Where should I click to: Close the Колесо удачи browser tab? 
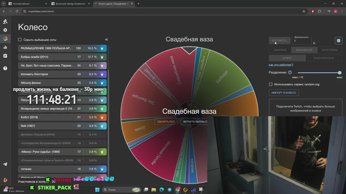(x=132, y=4)
